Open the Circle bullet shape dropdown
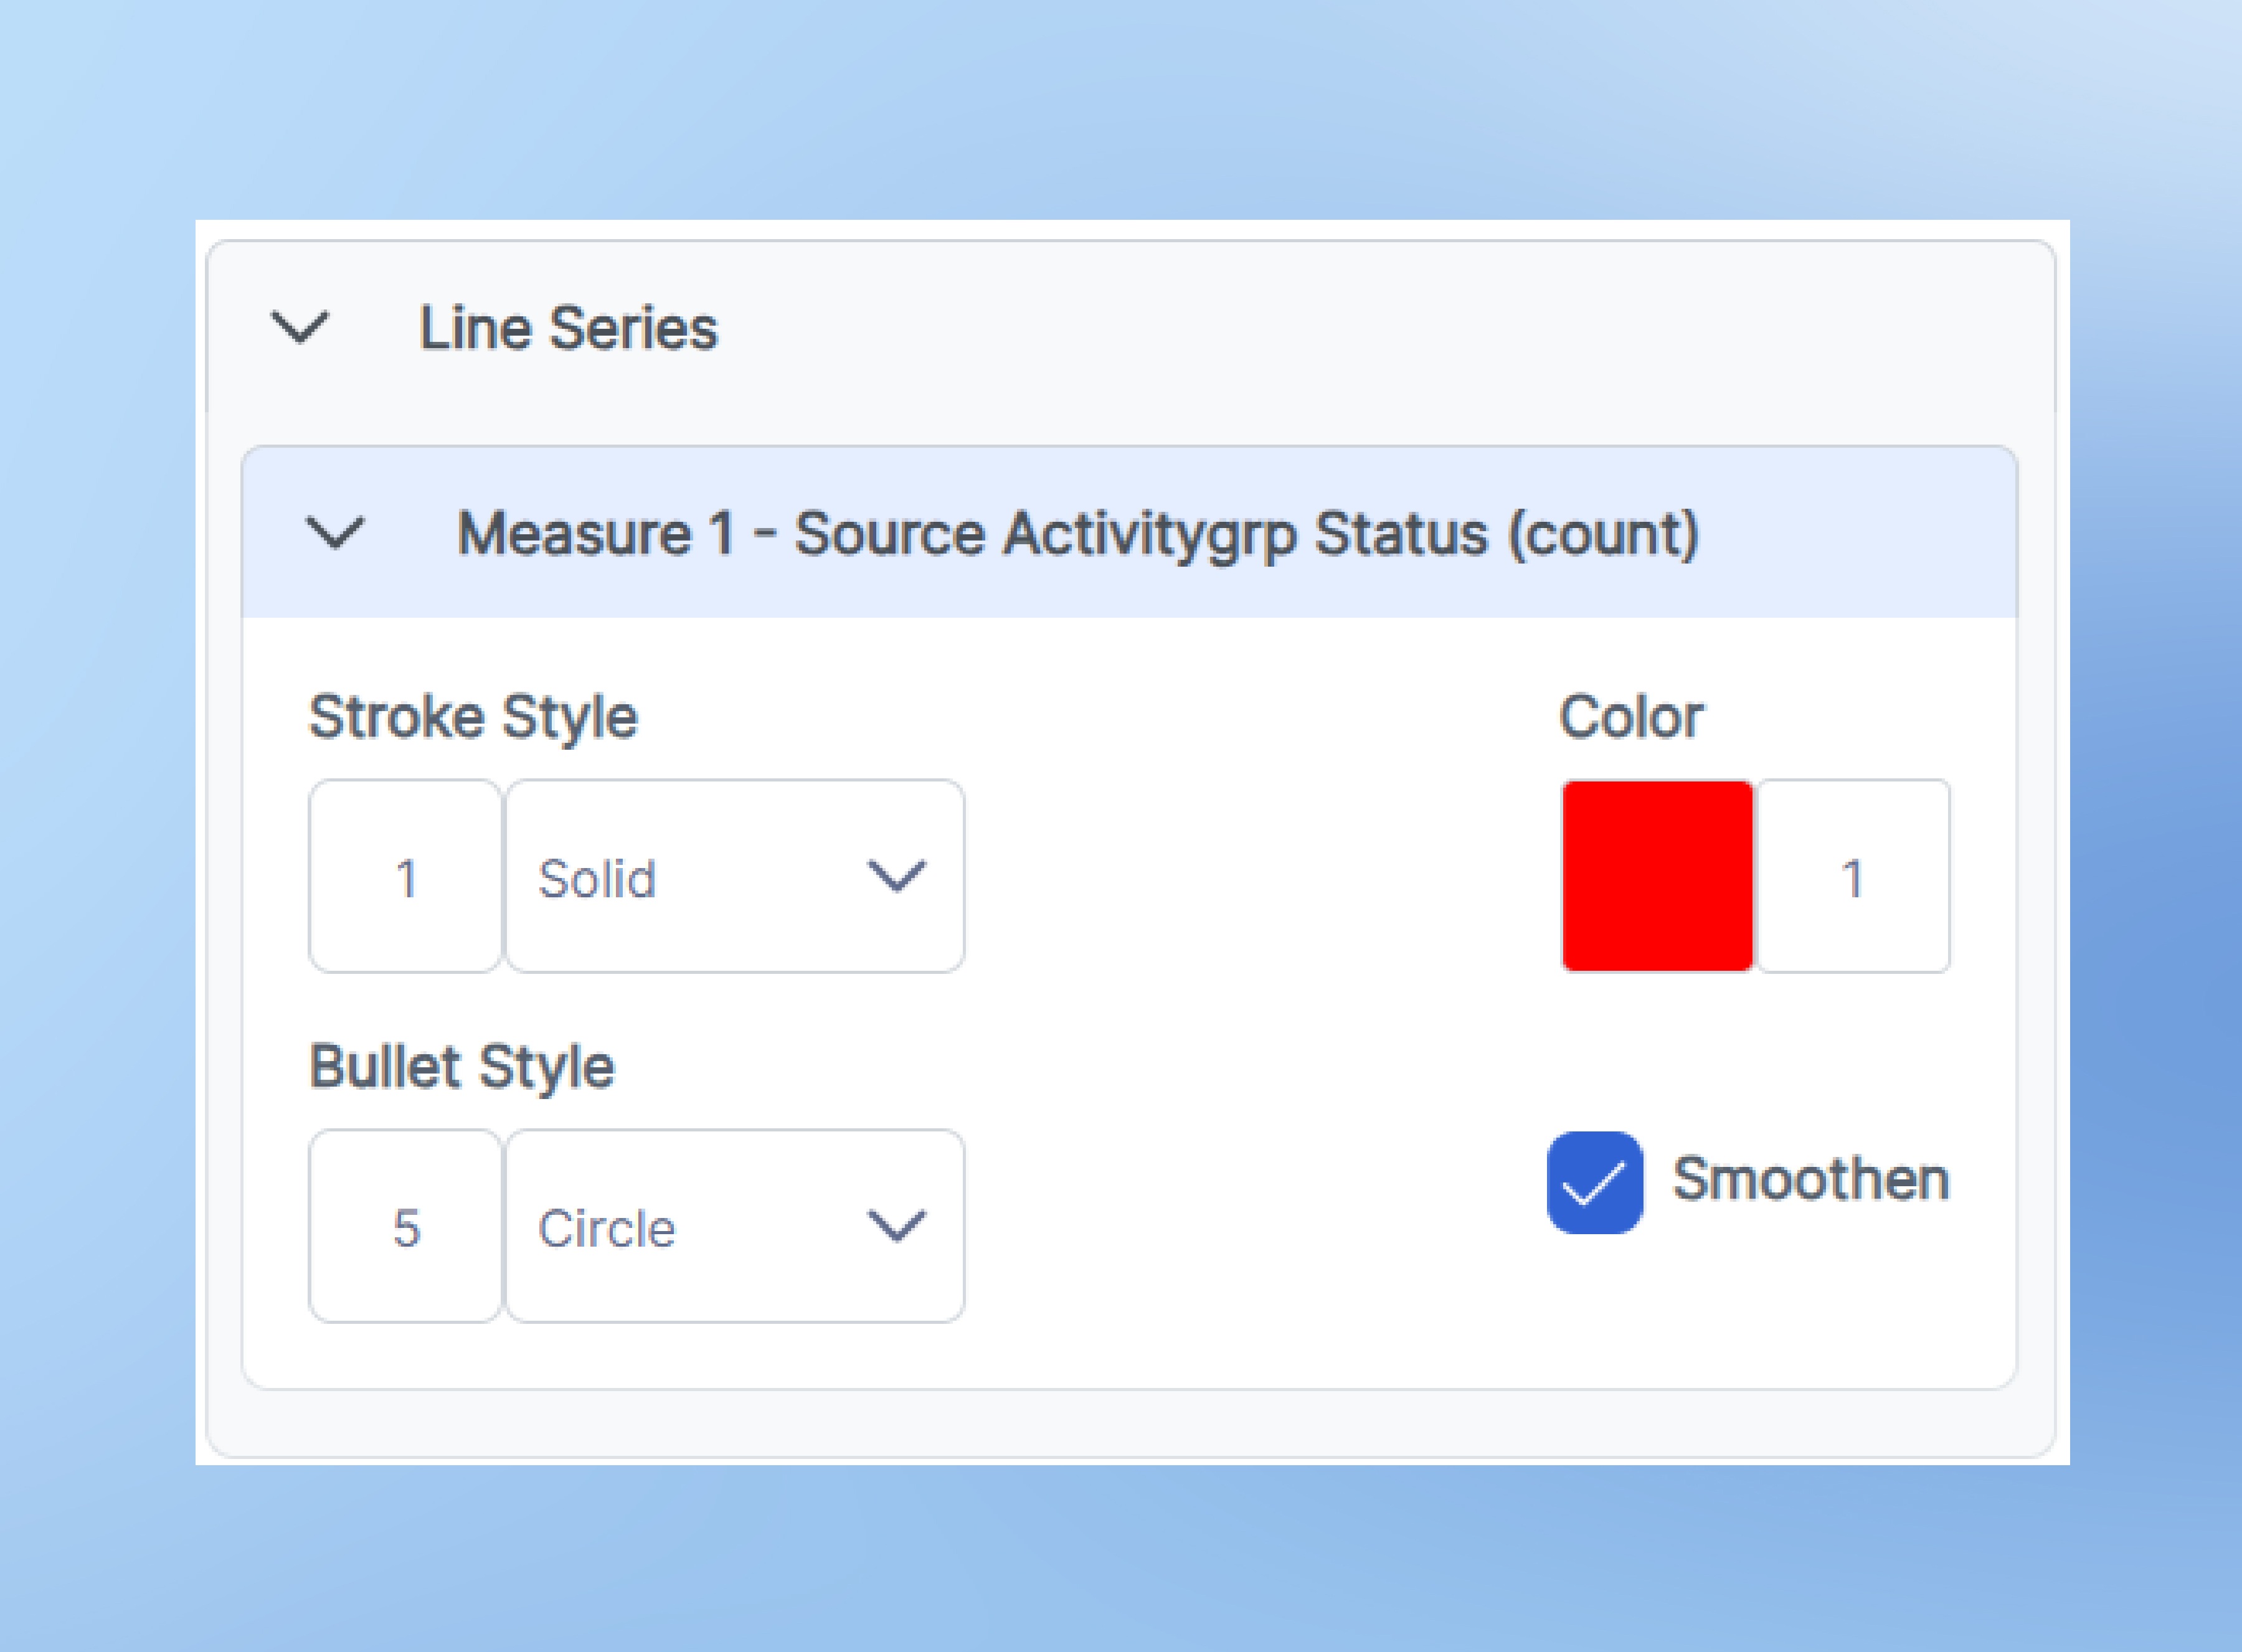2242x1652 pixels. click(734, 1227)
